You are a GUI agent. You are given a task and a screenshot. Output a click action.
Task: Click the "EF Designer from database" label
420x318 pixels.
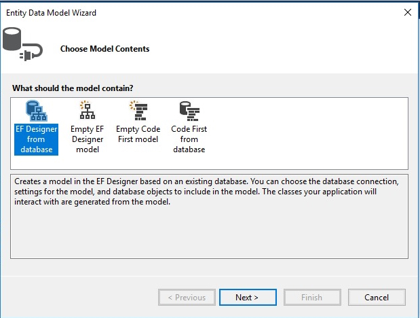[x=36, y=139]
